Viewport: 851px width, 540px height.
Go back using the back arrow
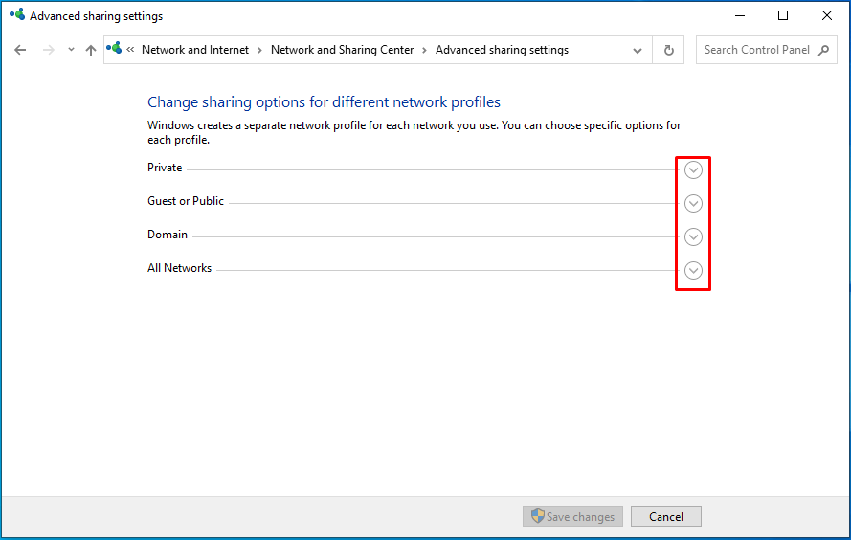20,50
